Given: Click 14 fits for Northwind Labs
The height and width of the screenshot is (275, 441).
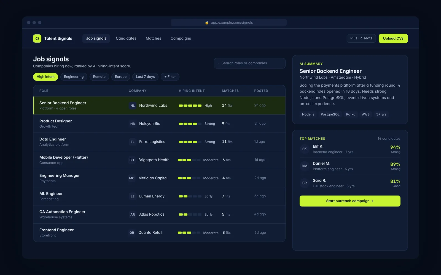Looking at the screenshot, I should (227, 106).
